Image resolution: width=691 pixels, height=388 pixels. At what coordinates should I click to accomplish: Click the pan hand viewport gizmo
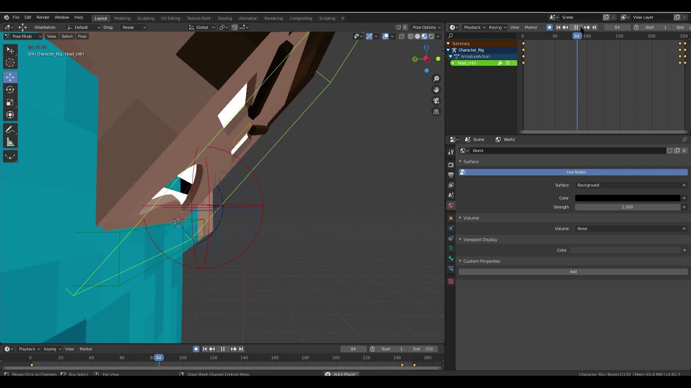pos(436,89)
